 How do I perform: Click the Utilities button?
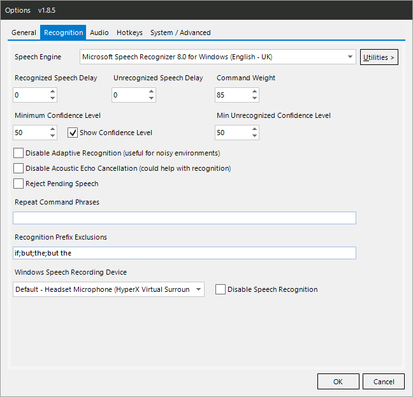[379, 57]
